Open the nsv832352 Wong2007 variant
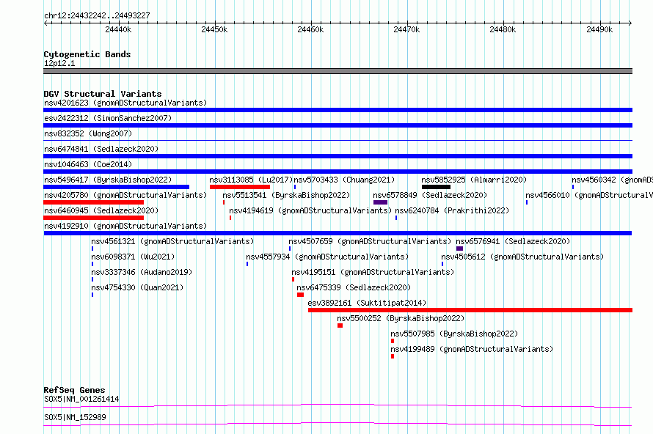Screen dimensions: 653x434 [88, 133]
